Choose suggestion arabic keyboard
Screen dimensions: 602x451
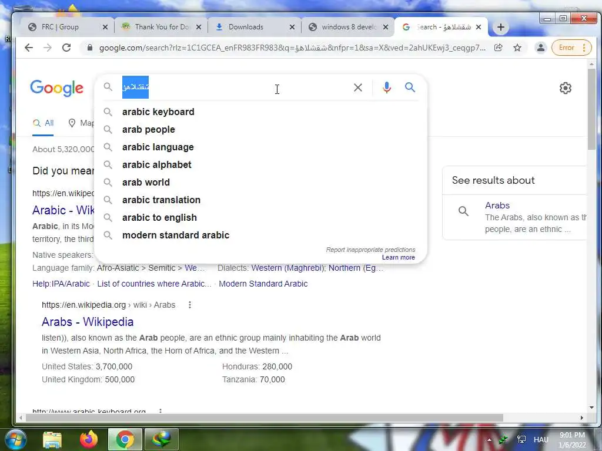260,112
